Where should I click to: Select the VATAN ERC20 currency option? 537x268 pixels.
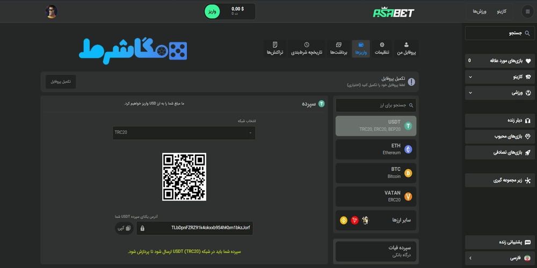[x=376, y=196]
